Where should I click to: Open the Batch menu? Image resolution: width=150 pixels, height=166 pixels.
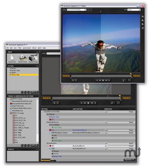pos(40,48)
